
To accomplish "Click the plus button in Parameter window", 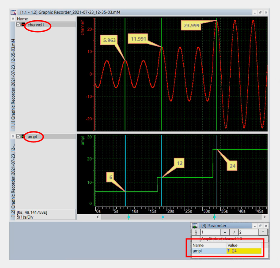I will [x=225, y=232].
